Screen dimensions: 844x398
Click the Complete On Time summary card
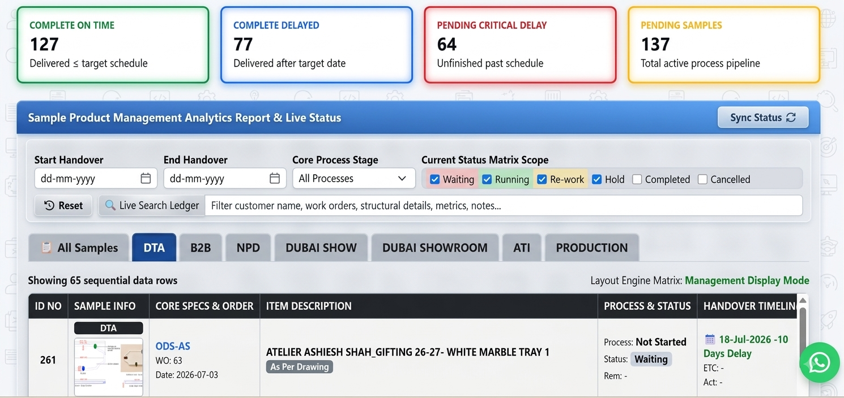[113, 45]
